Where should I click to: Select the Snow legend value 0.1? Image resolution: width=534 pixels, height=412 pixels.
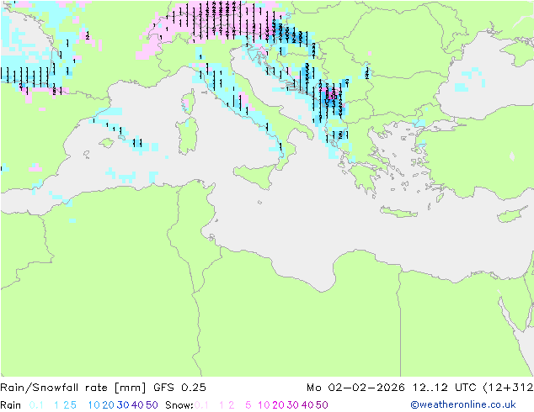click(x=201, y=405)
